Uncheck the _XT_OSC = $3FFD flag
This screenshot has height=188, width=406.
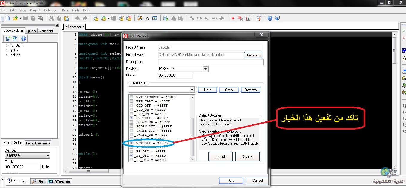tap(131, 156)
